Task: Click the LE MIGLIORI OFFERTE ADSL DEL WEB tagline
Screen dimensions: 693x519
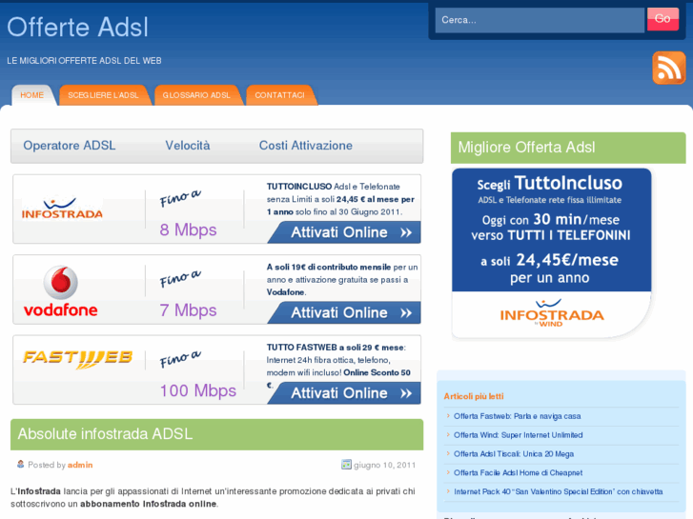Action: coord(84,61)
